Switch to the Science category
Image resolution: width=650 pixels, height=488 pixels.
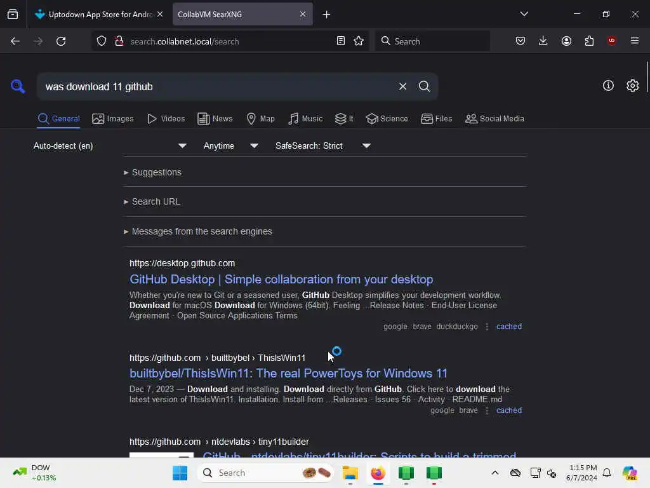[x=387, y=119]
